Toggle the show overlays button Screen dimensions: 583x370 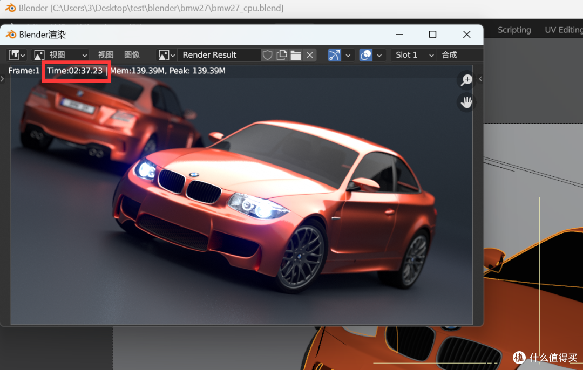[366, 55]
